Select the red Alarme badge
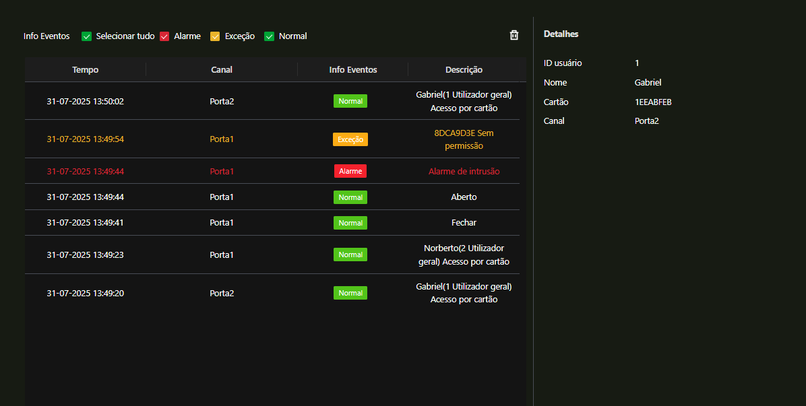The image size is (806, 406). pos(350,171)
